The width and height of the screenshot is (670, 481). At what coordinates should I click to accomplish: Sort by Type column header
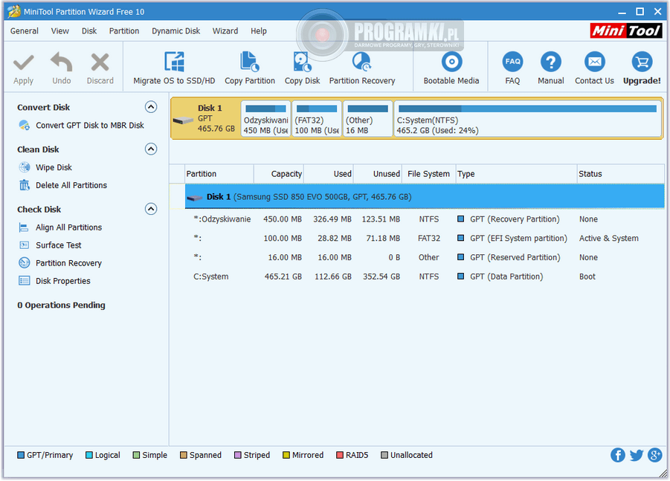click(x=516, y=174)
